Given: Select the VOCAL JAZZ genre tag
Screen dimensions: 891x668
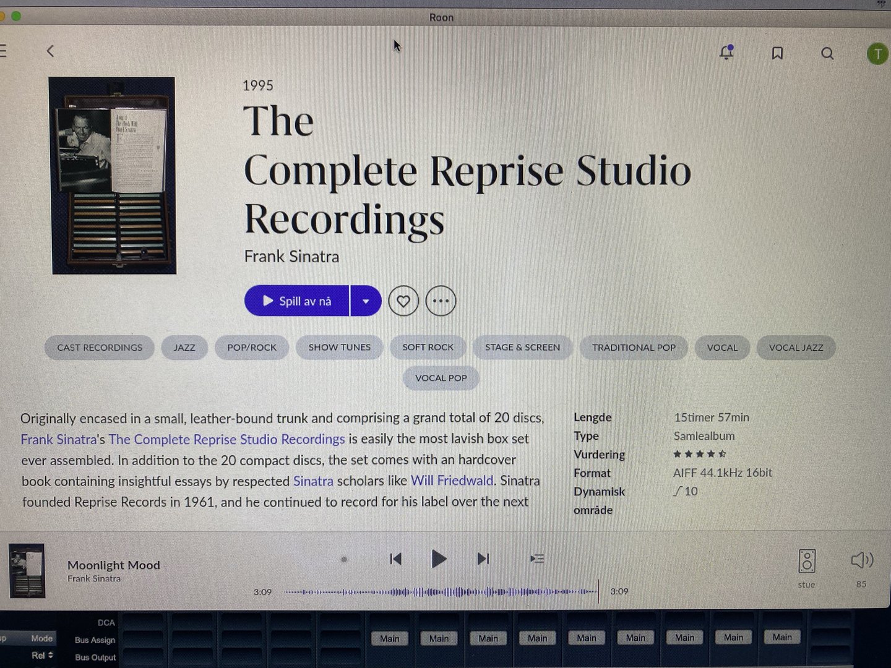Looking at the screenshot, I should click(x=796, y=348).
